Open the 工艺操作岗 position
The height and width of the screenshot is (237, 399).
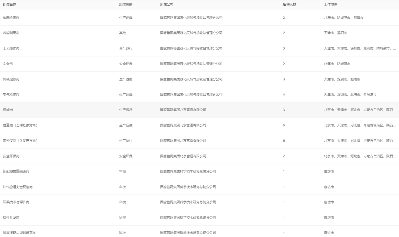[11, 48]
